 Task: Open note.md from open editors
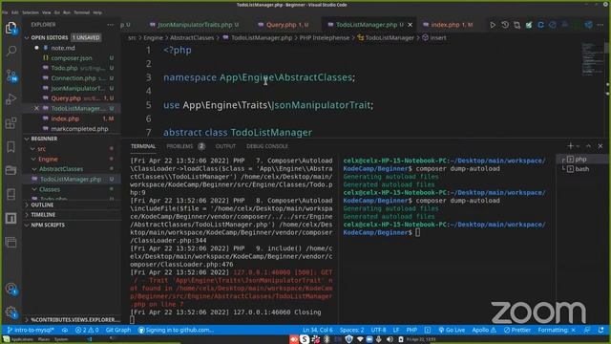[63, 48]
